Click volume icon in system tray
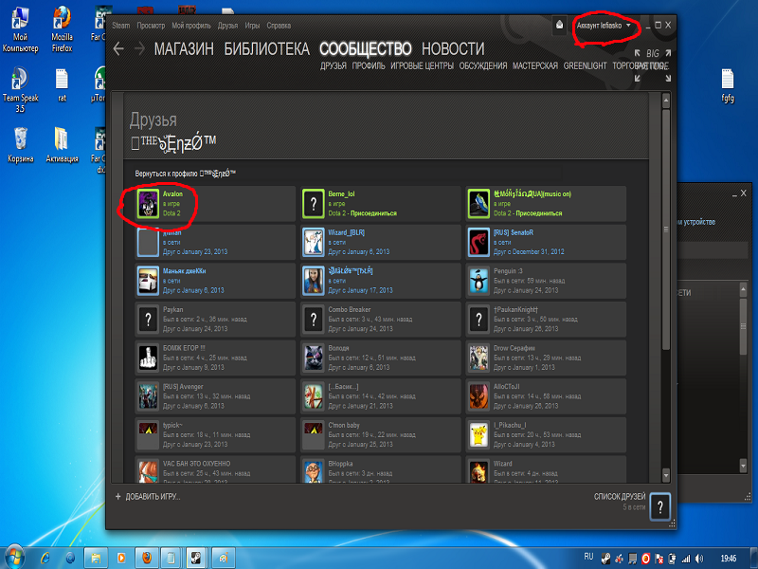 click(699, 559)
